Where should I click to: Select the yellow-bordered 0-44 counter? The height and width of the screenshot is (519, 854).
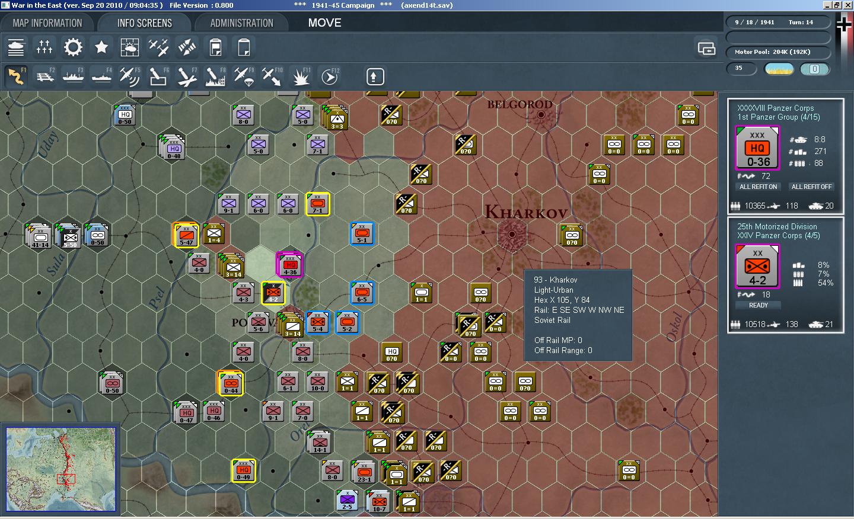click(230, 383)
